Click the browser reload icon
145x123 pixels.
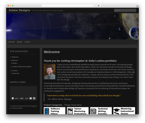[94, 6]
